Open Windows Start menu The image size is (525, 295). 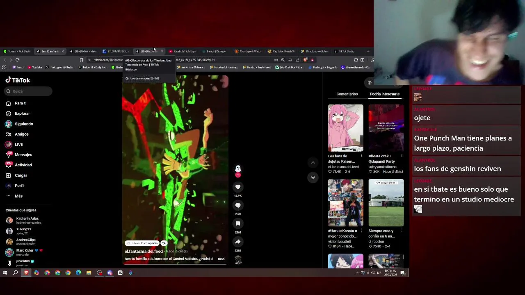pyautogui.click(x=5, y=273)
